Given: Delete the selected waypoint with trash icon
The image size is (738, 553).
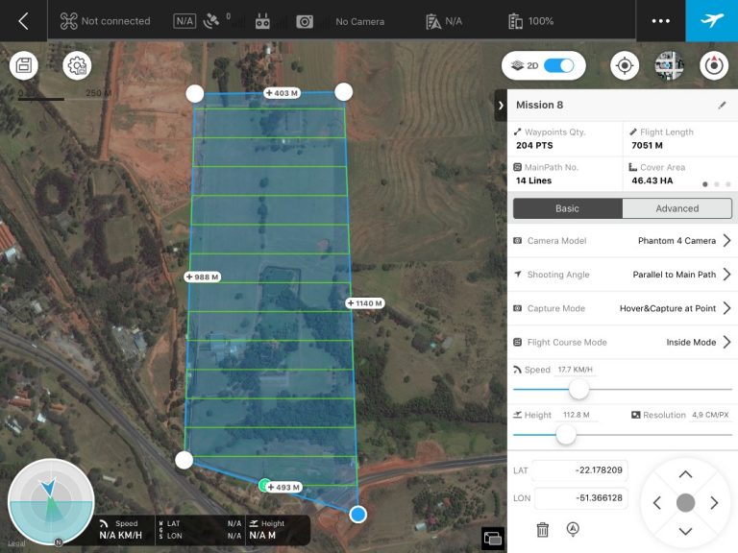Looking at the screenshot, I should [x=542, y=530].
